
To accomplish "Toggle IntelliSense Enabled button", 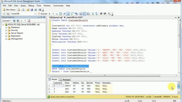I will click(68, 14).
